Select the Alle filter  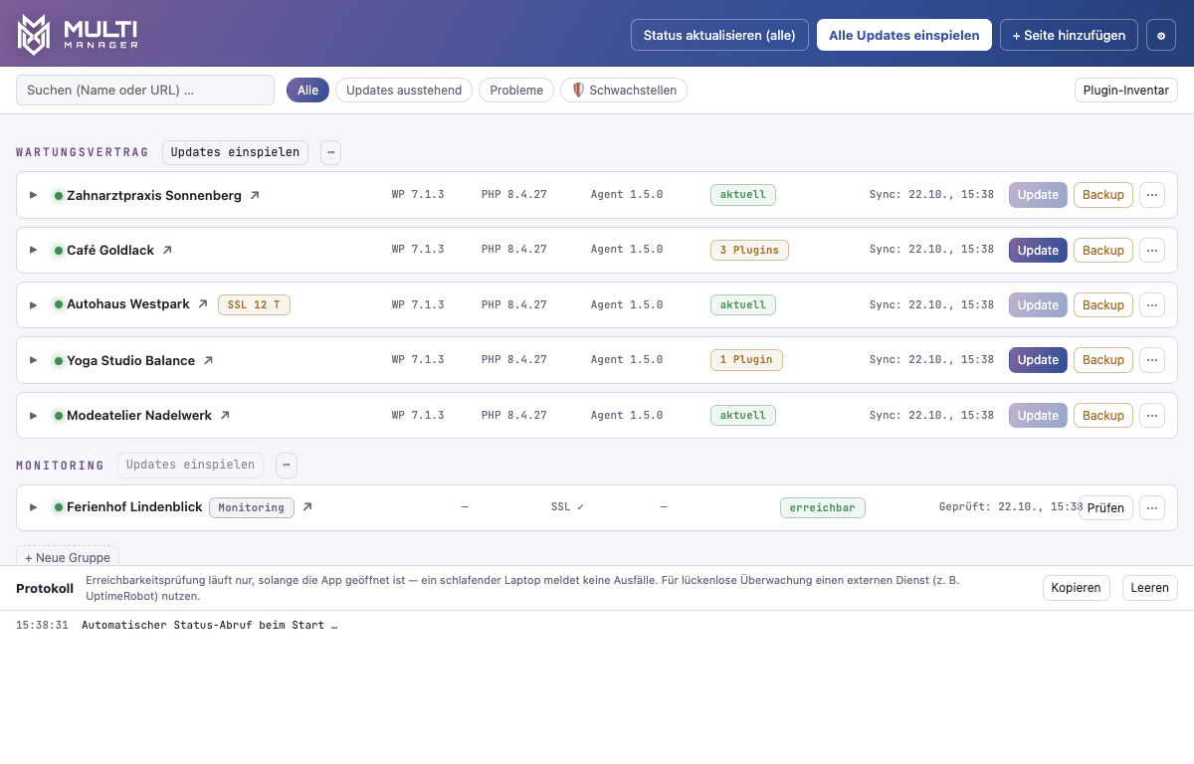pos(307,91)
